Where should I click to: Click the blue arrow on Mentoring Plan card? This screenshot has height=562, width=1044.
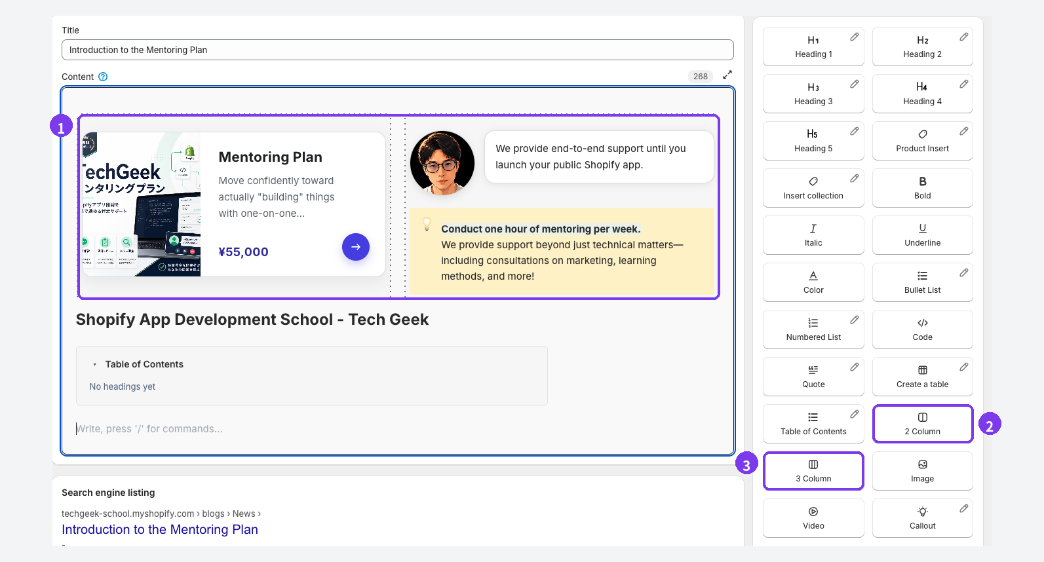point(356,247)
